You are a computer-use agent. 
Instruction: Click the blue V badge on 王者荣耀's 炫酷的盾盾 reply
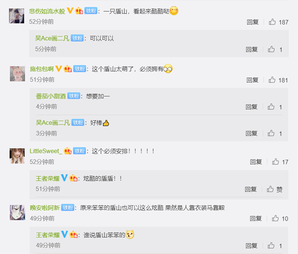click(64, 178)
